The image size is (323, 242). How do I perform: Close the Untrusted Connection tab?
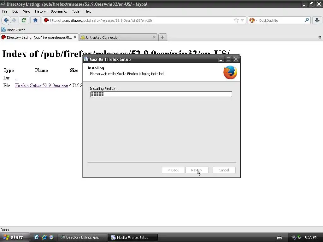pyautogui.click(x=154, y=37)
